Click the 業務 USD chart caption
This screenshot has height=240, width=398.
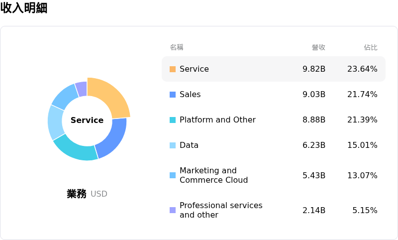87,194
